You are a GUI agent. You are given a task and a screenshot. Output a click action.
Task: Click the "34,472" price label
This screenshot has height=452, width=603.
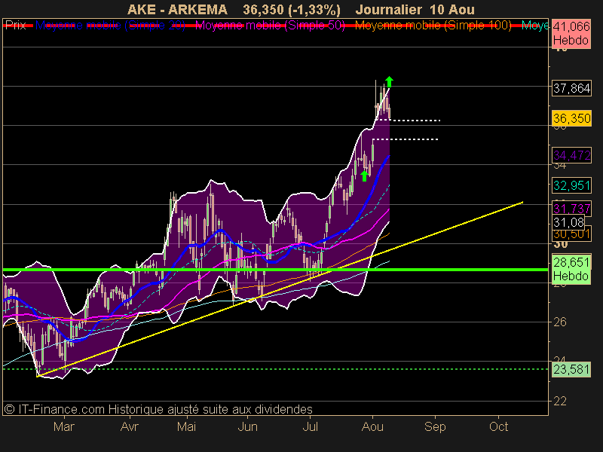[572, 155]
